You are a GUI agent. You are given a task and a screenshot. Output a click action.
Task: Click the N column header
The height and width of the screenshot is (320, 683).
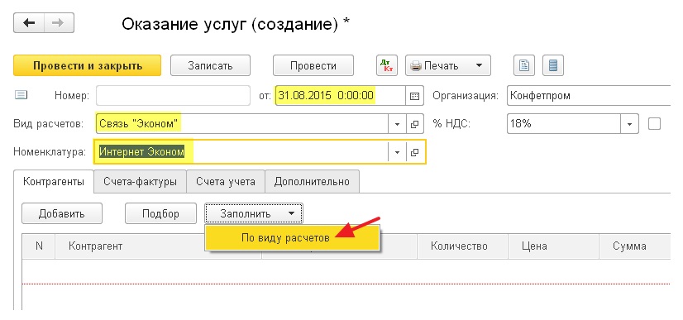coord(39,246)
